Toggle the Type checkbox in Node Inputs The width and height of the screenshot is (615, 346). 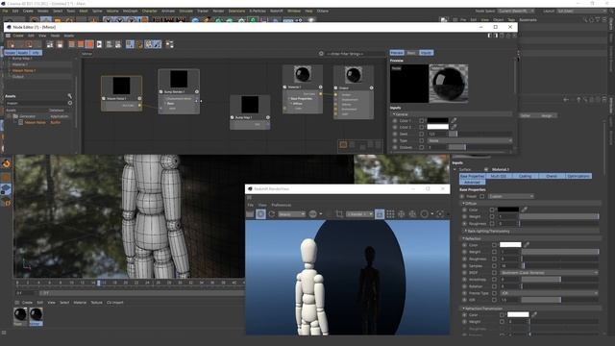click(x=421, y=140)
